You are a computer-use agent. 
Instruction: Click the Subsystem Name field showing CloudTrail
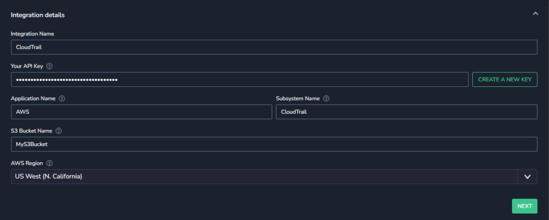click(406, 112)
